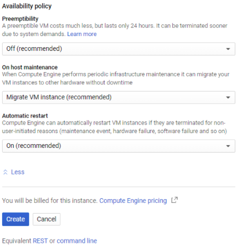Open the On (recommended) automatic restart dropdown

[119, 146]
